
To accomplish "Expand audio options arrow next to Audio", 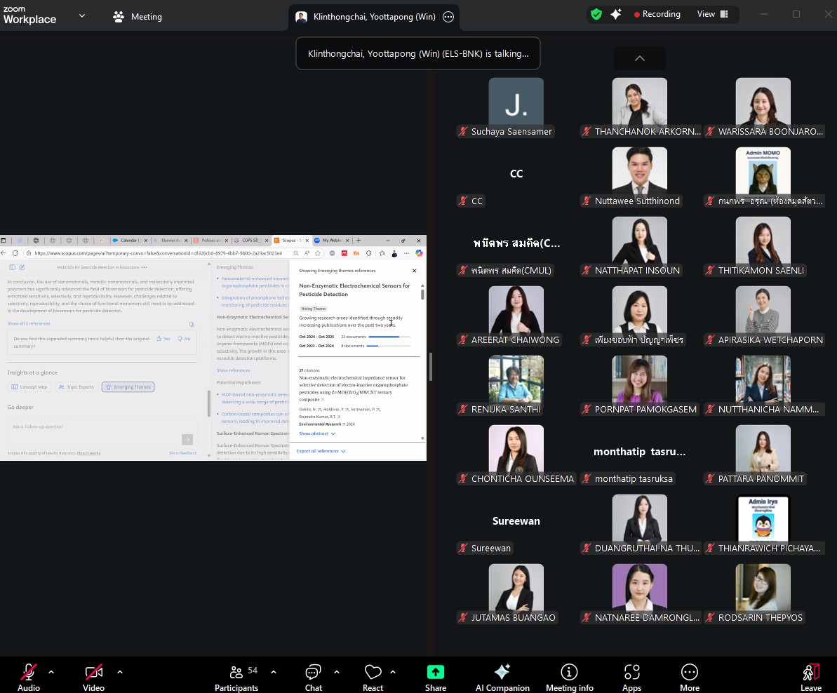I will [51, 672].
